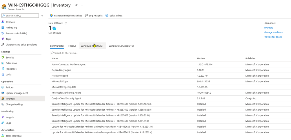
Task: Click the Log Analytics magnifier icon
Action: [x=86, y=16]
